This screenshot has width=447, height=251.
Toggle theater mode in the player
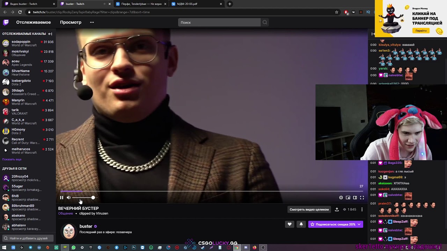pyautogui.click(x=355, y=198)
